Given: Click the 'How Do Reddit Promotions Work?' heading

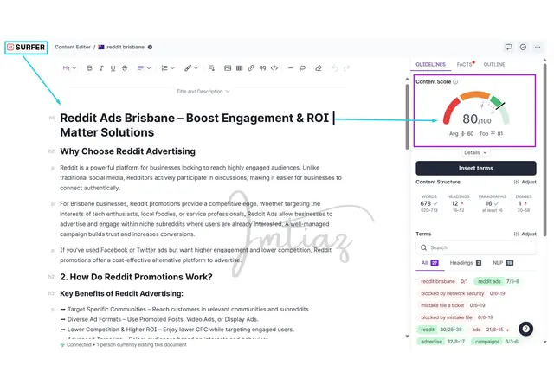Looking at the screenshot, I should (136, 277).
